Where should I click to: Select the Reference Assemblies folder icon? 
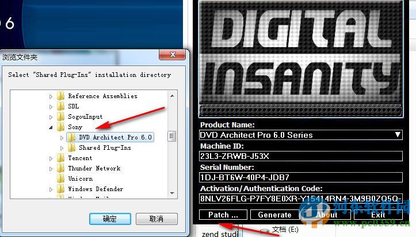click(x=61, y=96)
